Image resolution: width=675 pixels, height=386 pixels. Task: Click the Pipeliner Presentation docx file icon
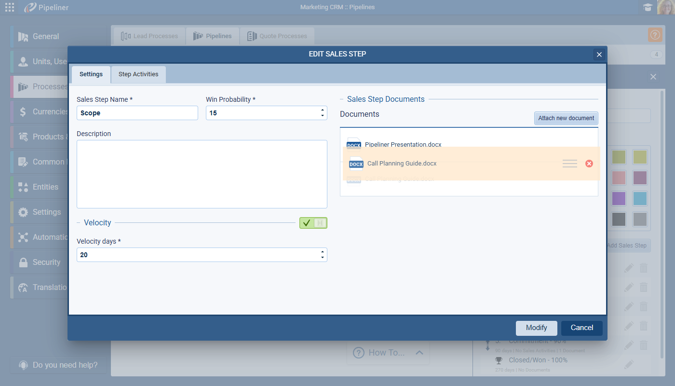point(353,144)
